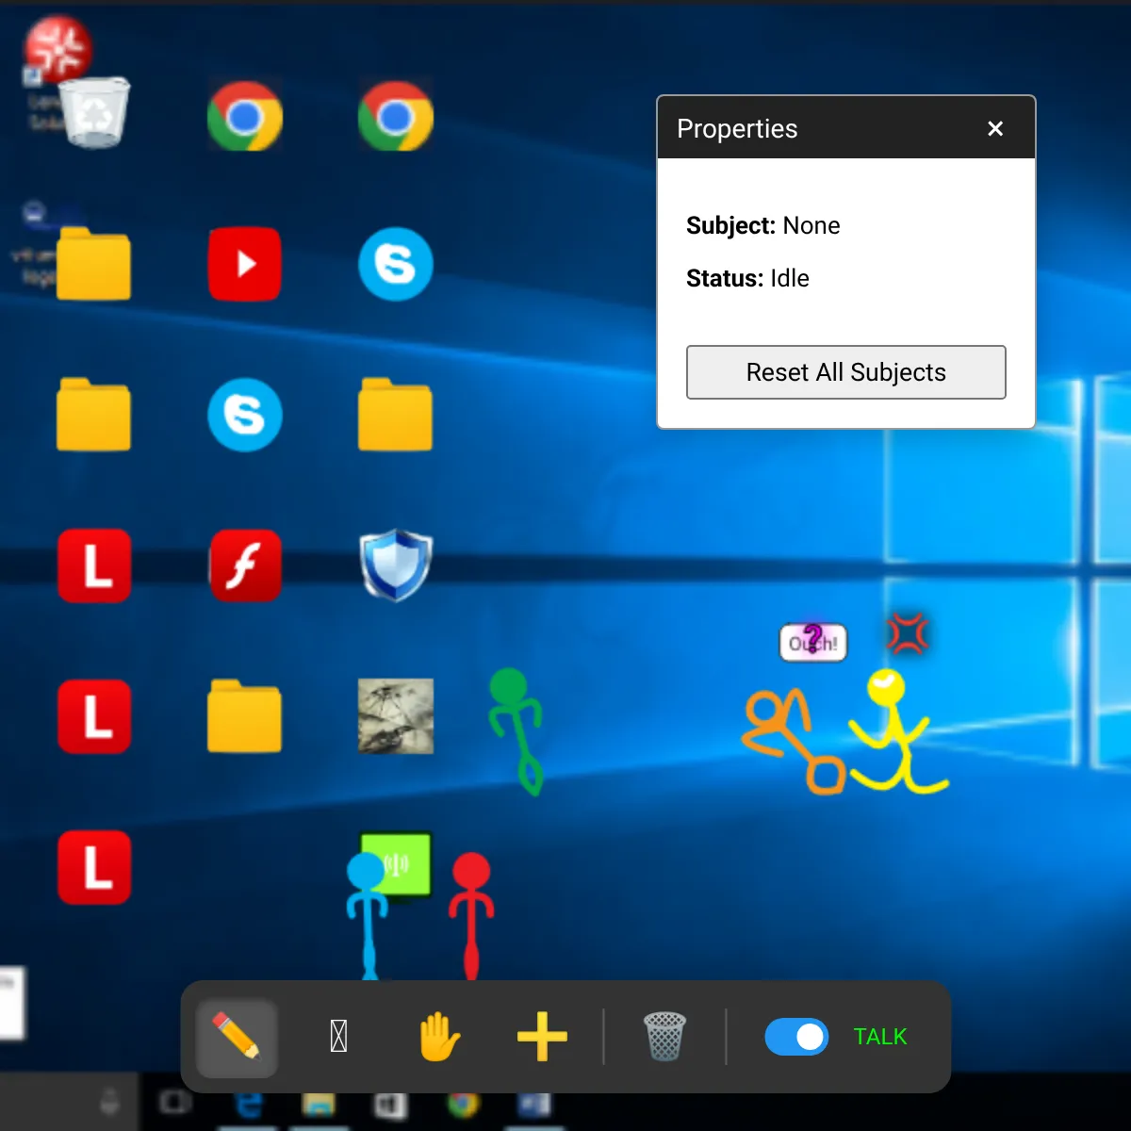Viewport: 1131px width, 1131px height.
Task: Add a subject with the yellow plus
Action: [x=542, y=1037]
